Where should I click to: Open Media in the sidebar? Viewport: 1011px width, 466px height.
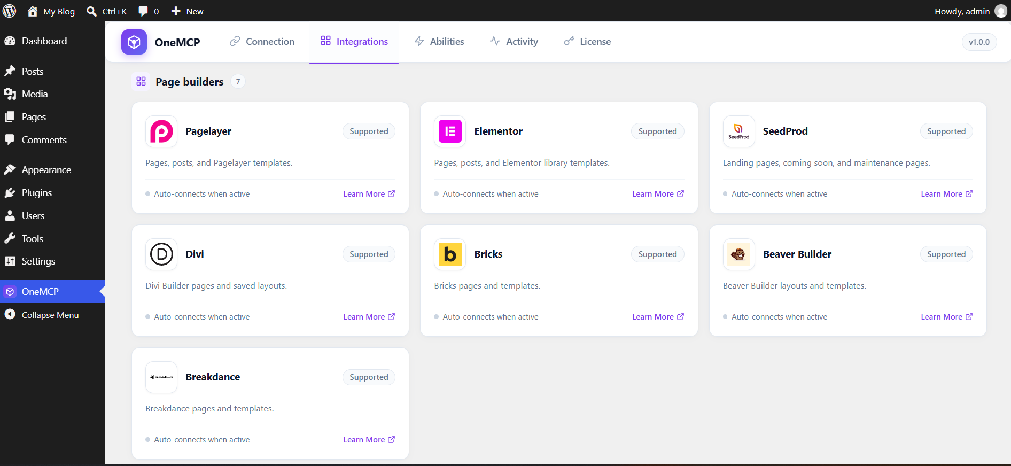[52, 94]
